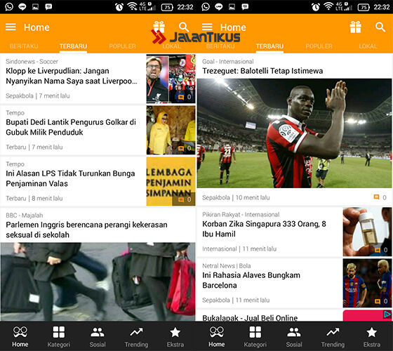Click 'Terbaru | 8 menit lalu' label

click(34, 199)
